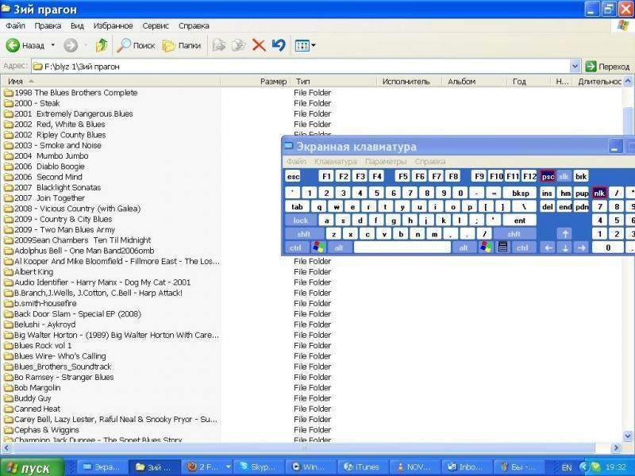
Task: Click left Windows logo key on keyboard
Action: tap(318, 248)
